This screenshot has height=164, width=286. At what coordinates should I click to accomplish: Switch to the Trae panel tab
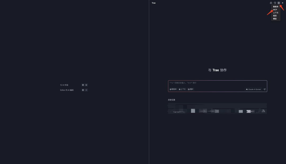pos(153,3)
